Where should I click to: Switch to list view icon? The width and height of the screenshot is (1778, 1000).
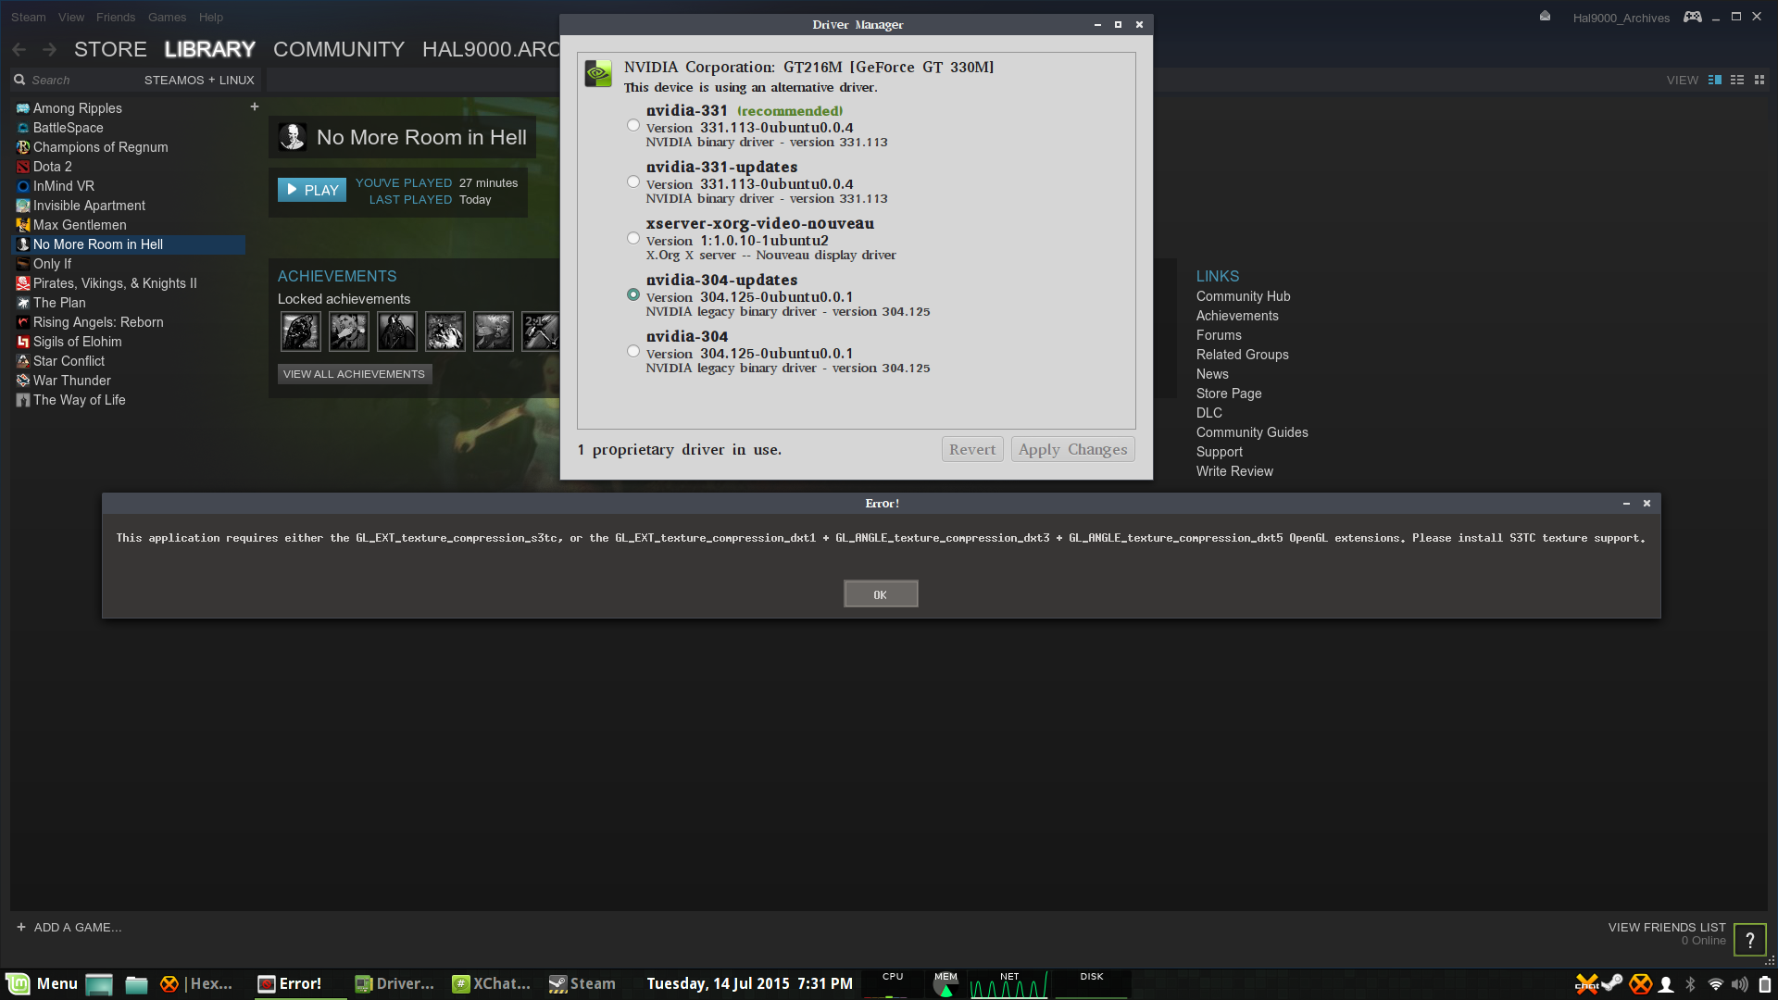coord(1737,81)
